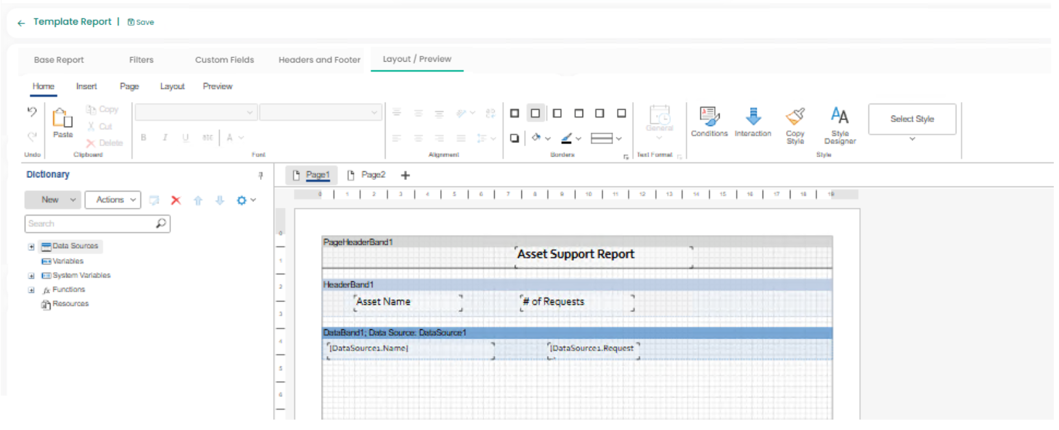Toggle the all borders button
The height and width of the screenshot is (430, 1059).
(x=514, y=113)
